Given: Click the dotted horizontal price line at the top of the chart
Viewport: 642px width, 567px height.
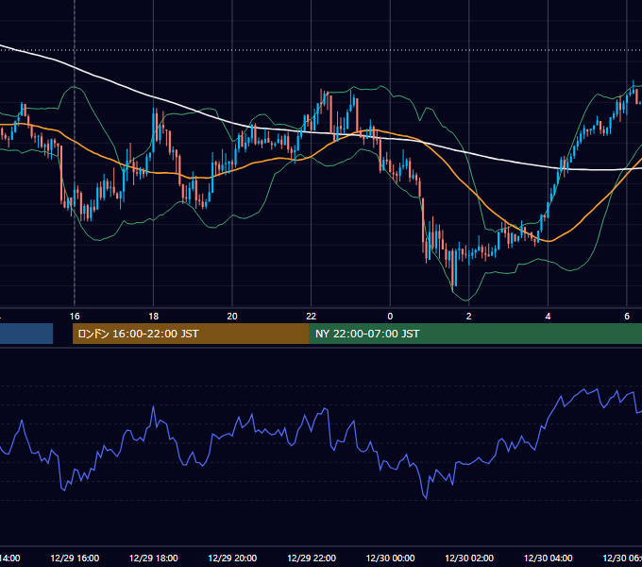Looking at the screenshot, I should click(x=321, y=50).
